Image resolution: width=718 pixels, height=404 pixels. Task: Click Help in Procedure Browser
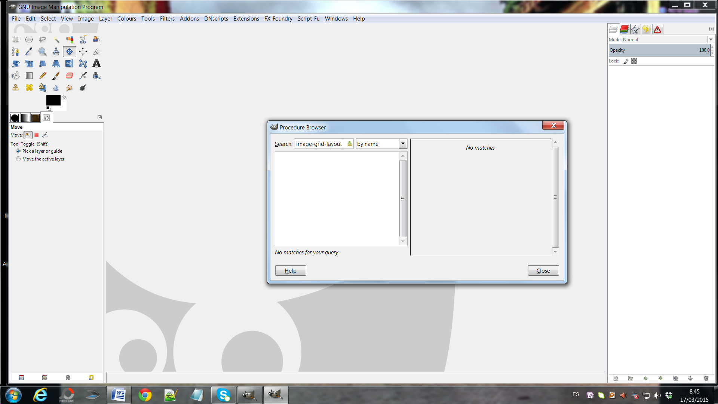tap(291, 270)
